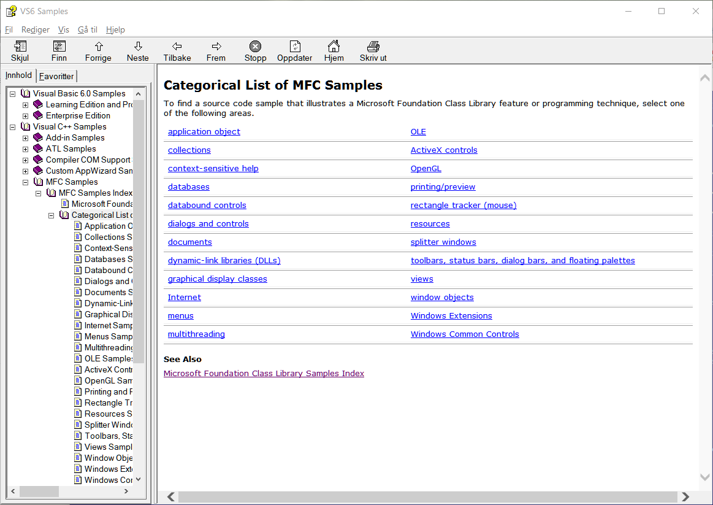Click tree pane scroll down arrow
Screen dimensions: 713x505
(138, 479)
